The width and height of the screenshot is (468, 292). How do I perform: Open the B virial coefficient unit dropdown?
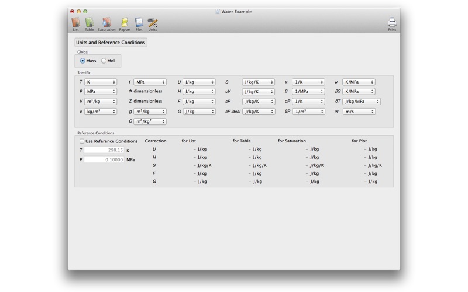pyautogui.click(x=150, y=112)
